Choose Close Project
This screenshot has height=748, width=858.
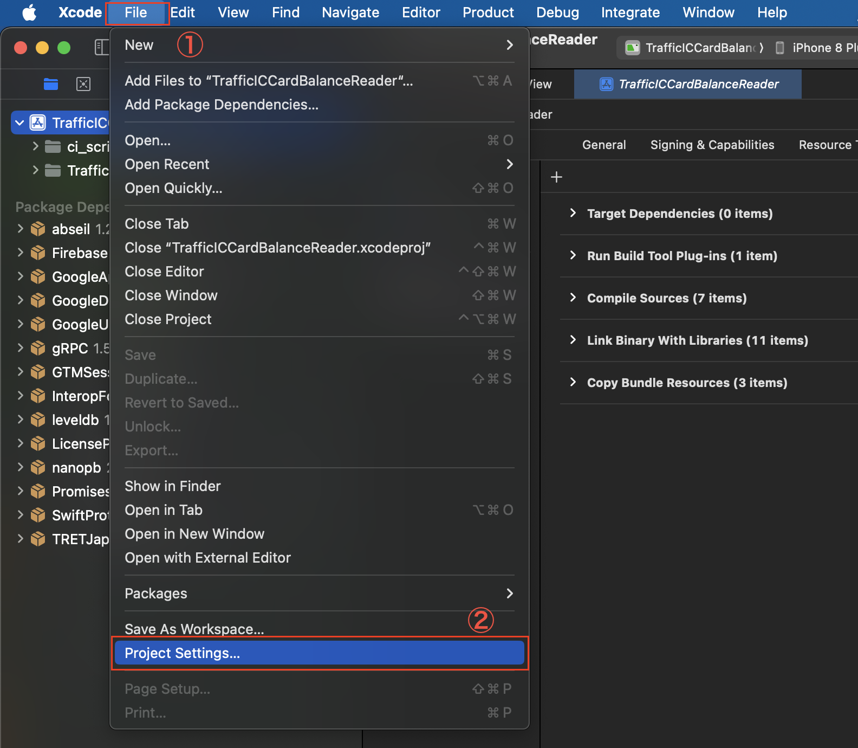(320, 319)
